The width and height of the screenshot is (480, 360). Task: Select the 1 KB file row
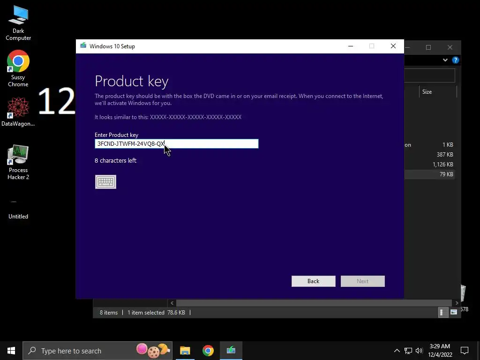[x=429, y=145]
